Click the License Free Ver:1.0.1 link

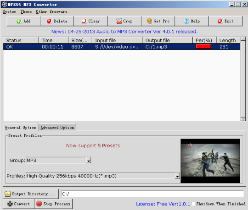163,204
